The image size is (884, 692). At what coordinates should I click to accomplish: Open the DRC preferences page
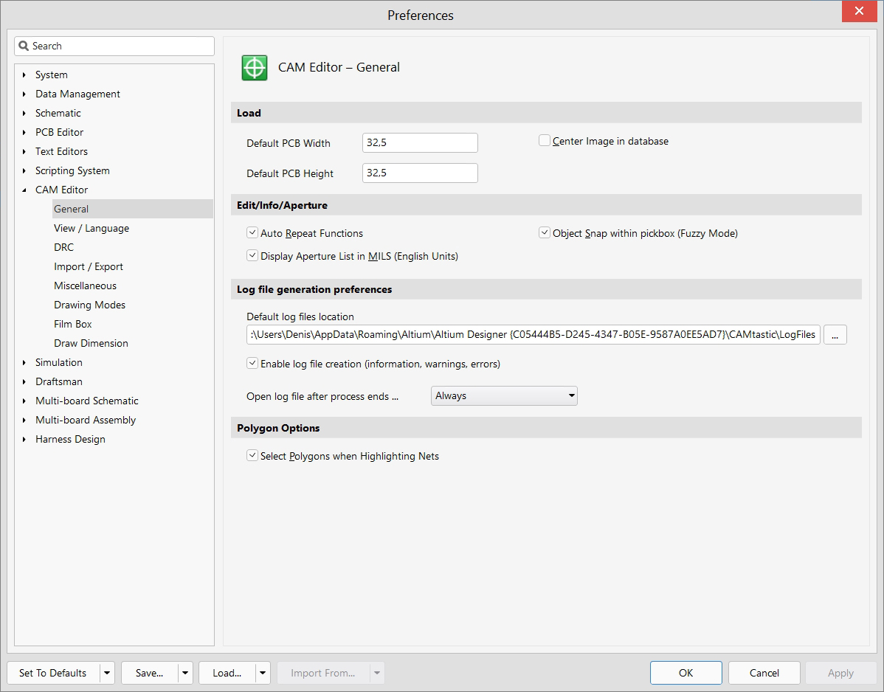63,247
